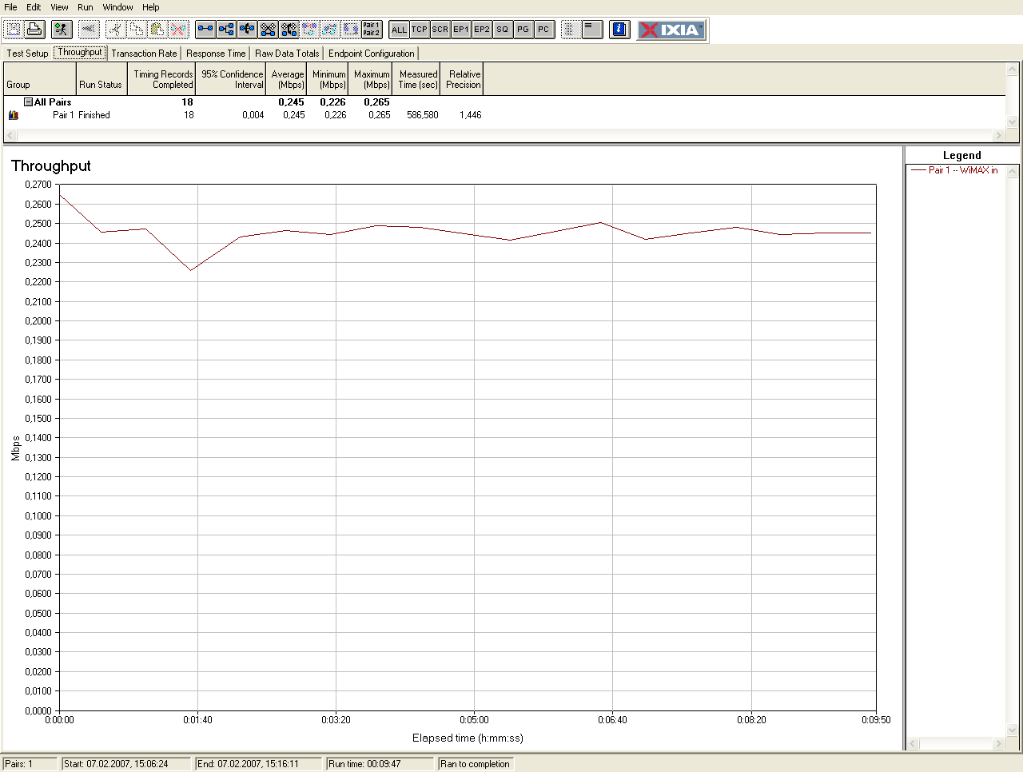Viewport: 1023px width, 772px height.
Task: Click the Maximum (Mbps) column header
Action: 371,79
